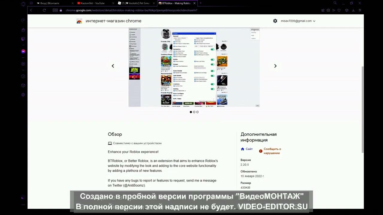383x215 pixels.
Task: Select the first carousel dot
Action: point(191,112)
